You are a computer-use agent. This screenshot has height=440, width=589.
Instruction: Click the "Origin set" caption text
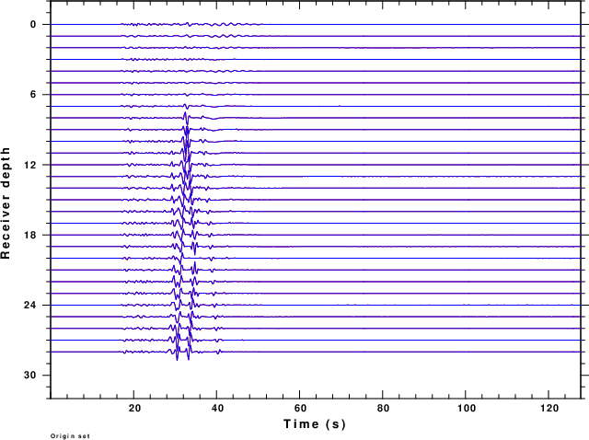point(70,436)
